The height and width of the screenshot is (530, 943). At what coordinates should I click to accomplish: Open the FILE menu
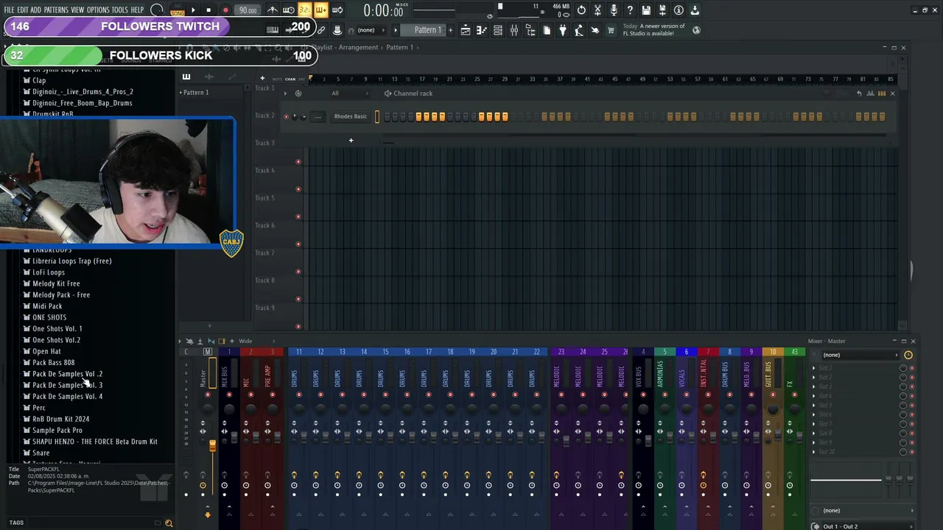[x=9, y=10]
